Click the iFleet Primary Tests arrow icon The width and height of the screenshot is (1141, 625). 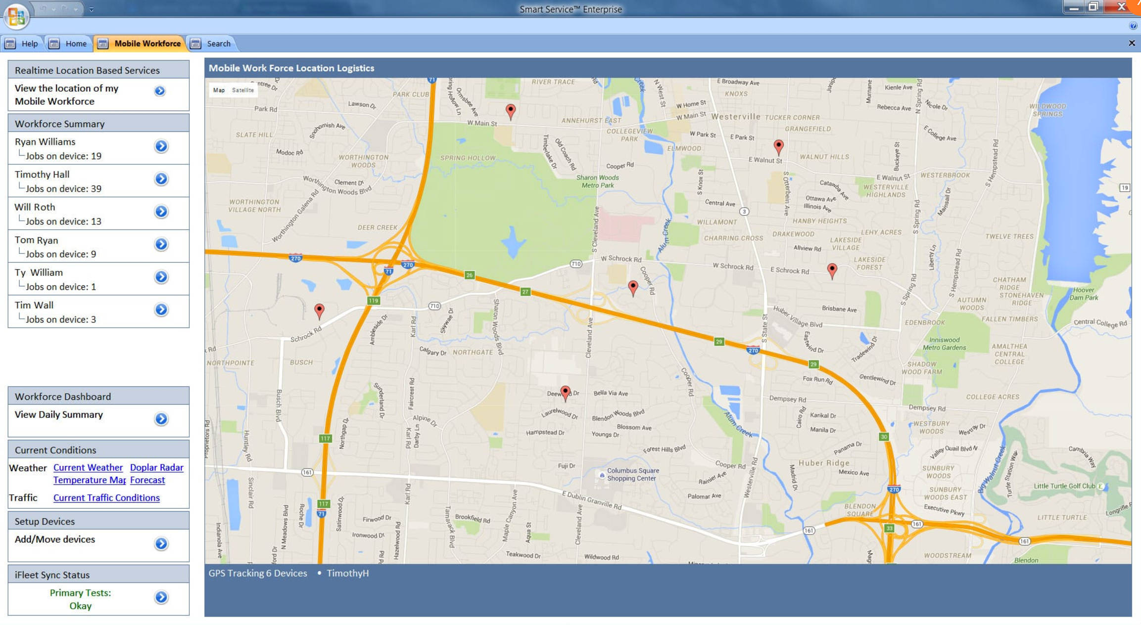[161, 597]
